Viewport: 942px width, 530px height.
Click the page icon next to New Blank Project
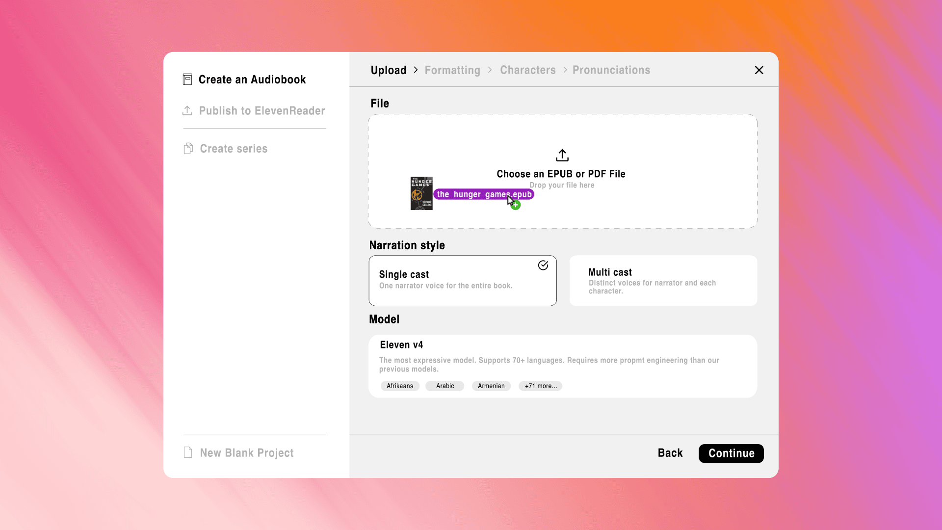(x=188, y=452)
